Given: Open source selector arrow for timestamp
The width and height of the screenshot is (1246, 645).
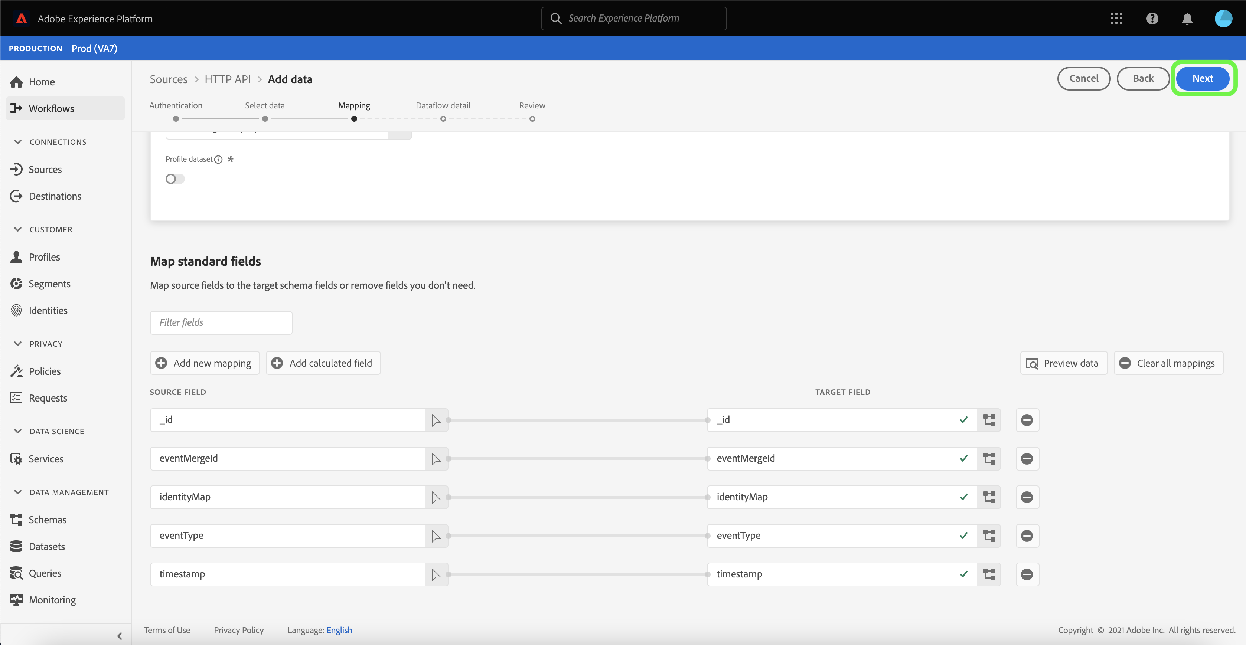Looking at the screenshot, I should (x=436, y=574).
